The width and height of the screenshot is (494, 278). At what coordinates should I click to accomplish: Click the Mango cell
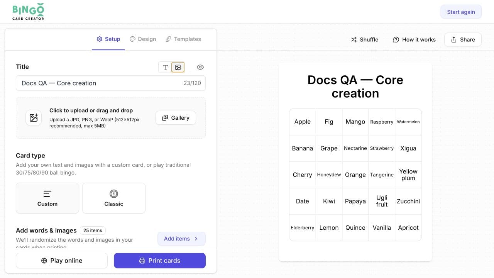(x=355, y=122)
